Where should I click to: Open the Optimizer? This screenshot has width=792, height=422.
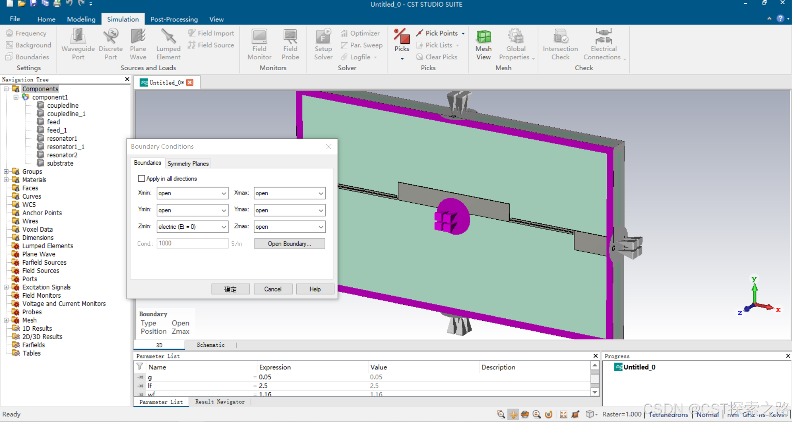(x=360, y=33)
